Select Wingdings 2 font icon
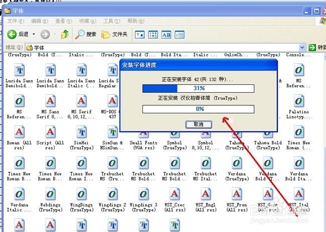This screenshot has width=326, height=232. (x=112, y=194)
